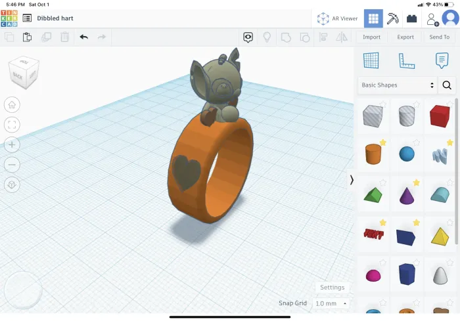This screenshot has width=460, height=321.
Task: Select the green Roof shape
Action: point(373,195)
